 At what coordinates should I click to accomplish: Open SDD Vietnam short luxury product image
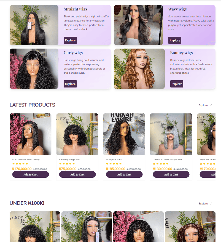coord(30,134)
